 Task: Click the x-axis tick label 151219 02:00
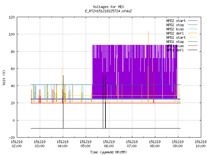click(x=16, y=144)
